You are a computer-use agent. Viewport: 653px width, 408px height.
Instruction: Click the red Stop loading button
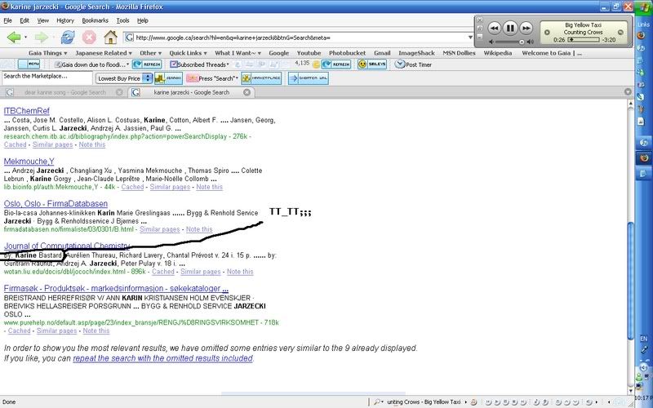pyautogui.click(x=89, y=38)
